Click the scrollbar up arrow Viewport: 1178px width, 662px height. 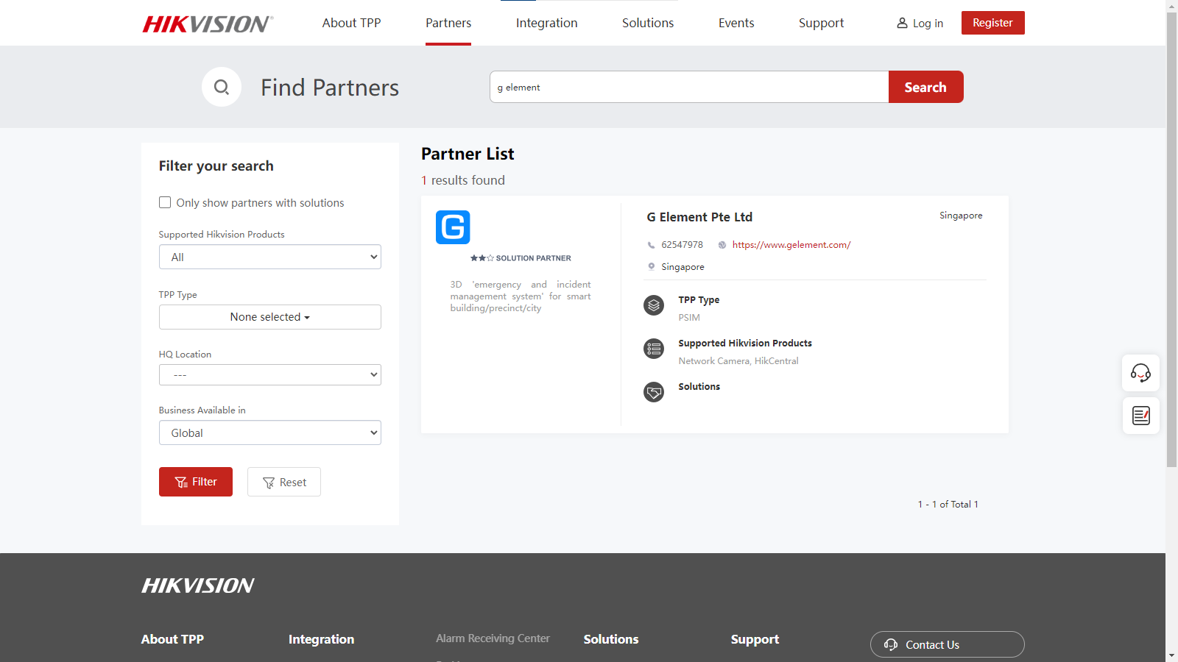click(x=1171, y=6)
